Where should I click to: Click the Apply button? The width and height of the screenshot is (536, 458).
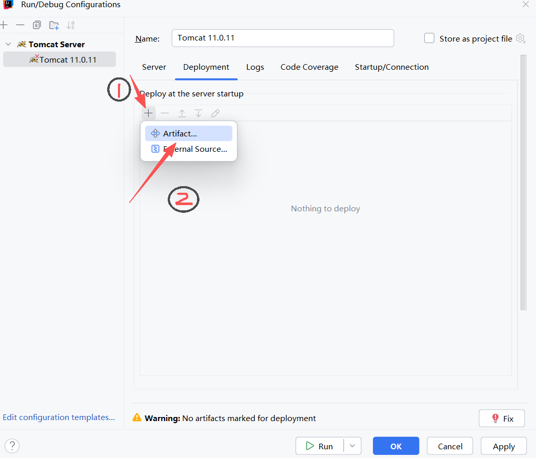click(x=504, y=446)
